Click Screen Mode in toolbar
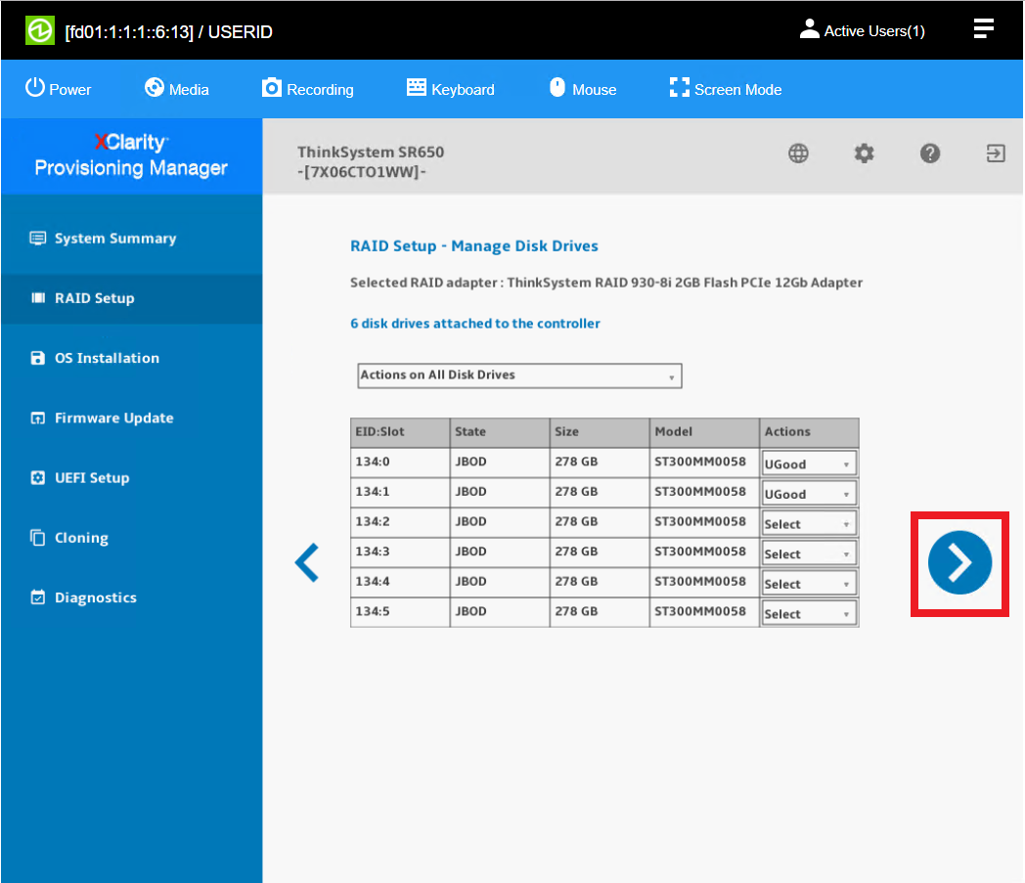 click(x=725, y=89)
